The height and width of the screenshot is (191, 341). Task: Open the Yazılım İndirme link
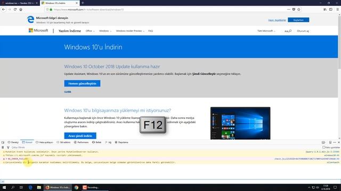click(x=70, y=31)
